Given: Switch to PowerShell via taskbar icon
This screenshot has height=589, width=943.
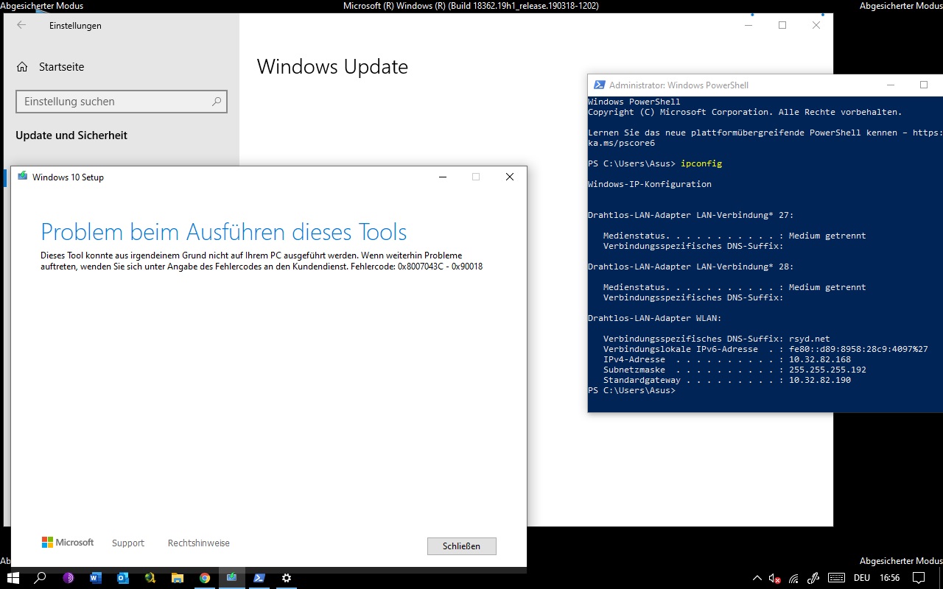Looking at the screenshot, I should point(259,578).
